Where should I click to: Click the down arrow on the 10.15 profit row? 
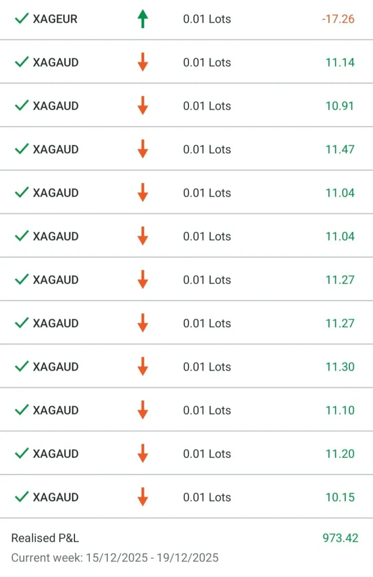point(143,497)
